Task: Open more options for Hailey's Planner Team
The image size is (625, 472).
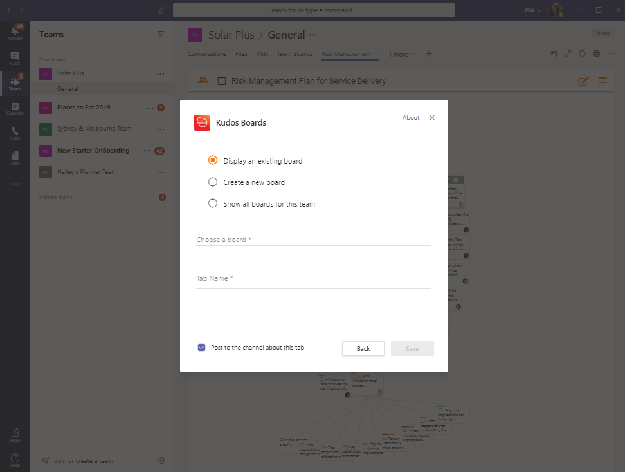Action: [x=161, y=173]
